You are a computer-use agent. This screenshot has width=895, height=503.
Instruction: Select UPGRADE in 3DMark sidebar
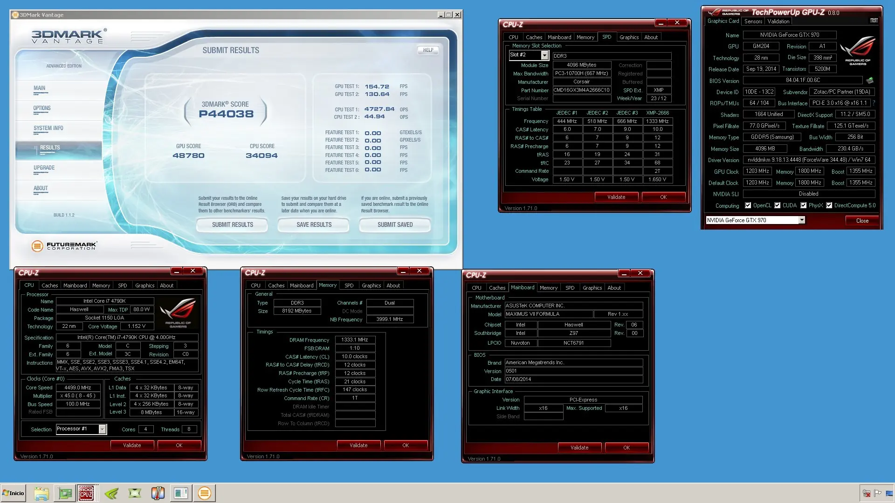[44, 168]
